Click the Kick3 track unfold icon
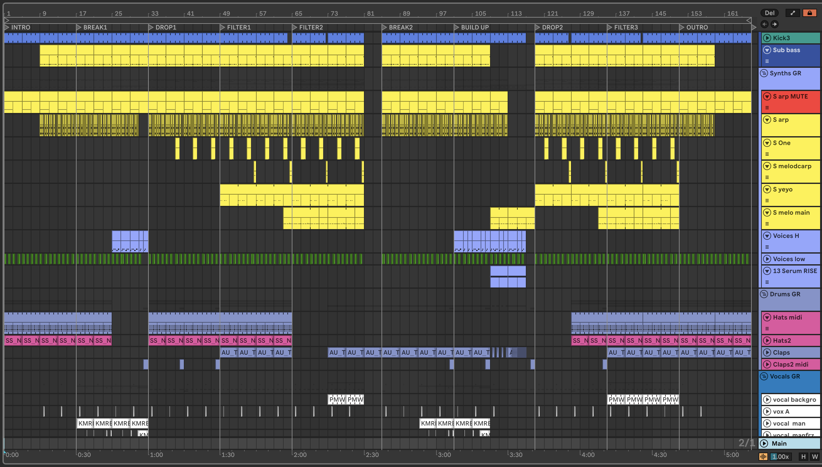 pyautogui.click(x=767, y=38)
